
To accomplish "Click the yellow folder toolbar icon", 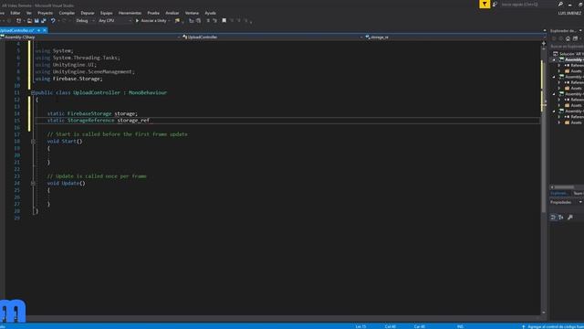I will (177, 20).
